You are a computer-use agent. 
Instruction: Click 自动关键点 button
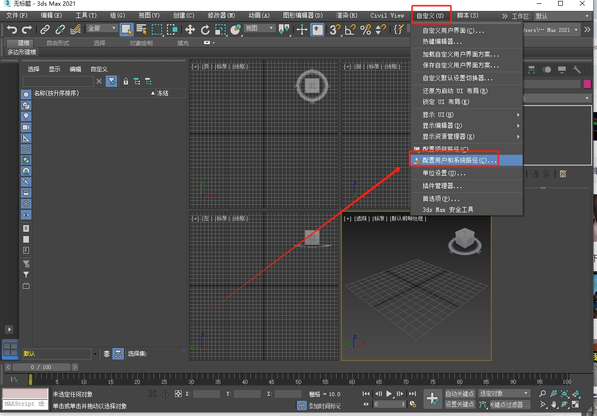(x=460, y=394)
